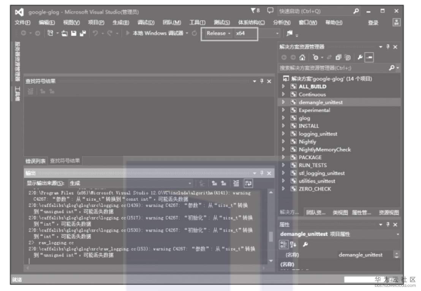Screen dimensions: 421x291
Task: Pin the Solution Explorer panel
Action: click(388, 47)
